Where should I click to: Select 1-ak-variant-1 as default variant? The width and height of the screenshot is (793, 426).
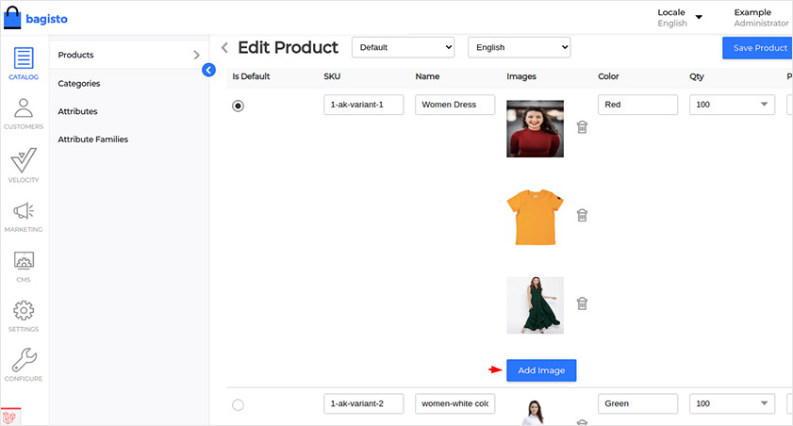point(238,106)
